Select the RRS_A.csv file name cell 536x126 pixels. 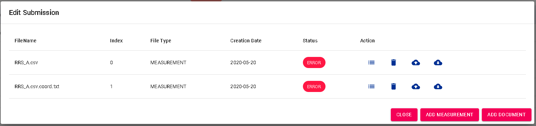[x=26, y=62]
